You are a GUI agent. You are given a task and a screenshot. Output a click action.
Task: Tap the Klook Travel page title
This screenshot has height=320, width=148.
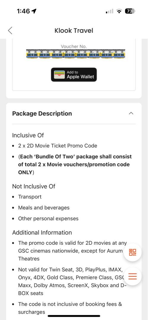[x=74, y=31]
